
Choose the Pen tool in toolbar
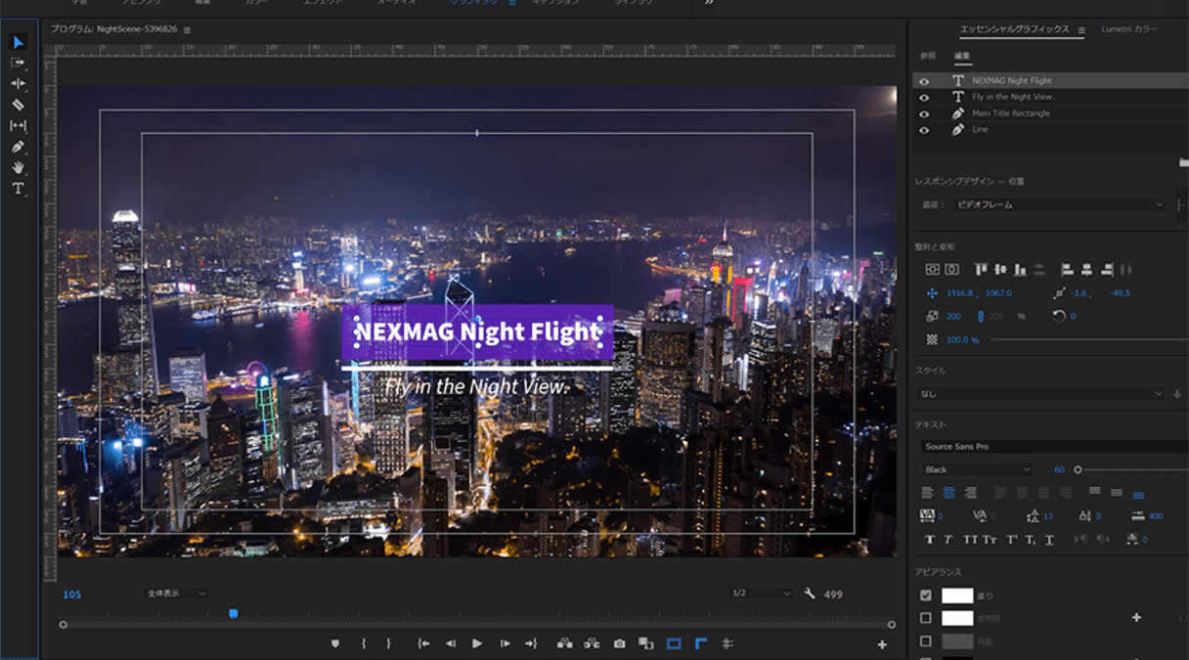18,147
